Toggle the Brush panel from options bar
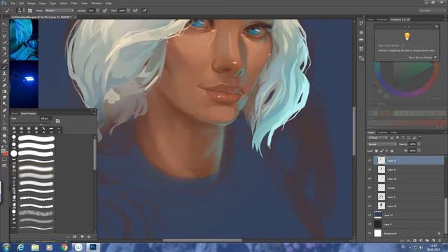The image size is (448, 252). point(30,10)
